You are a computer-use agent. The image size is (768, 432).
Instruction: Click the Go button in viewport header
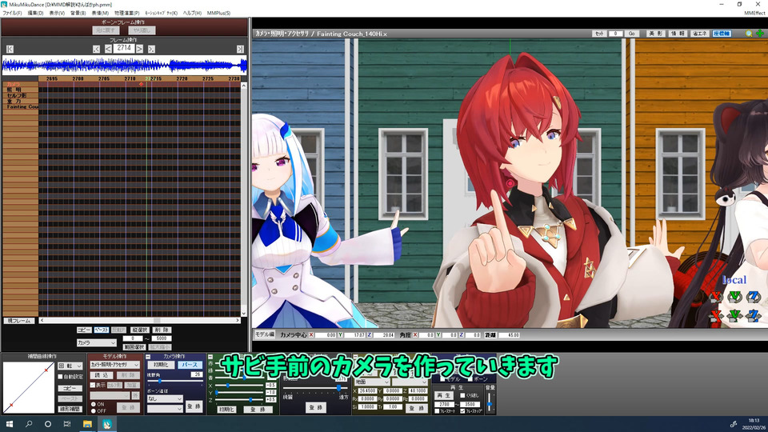631,34
